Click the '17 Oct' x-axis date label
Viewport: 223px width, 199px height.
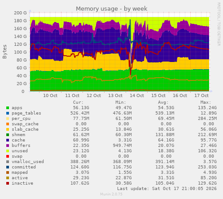[x=201, y=96]
